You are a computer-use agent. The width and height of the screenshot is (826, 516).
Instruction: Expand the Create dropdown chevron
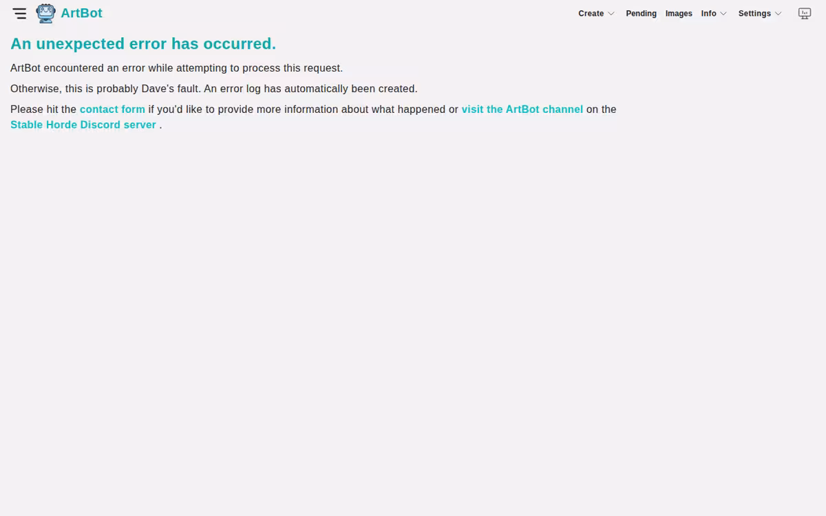[611, 14]
